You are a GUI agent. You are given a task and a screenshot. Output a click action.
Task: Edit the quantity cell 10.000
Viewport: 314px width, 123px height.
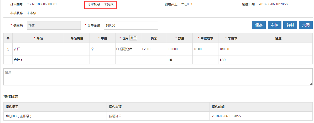[180, 49]
